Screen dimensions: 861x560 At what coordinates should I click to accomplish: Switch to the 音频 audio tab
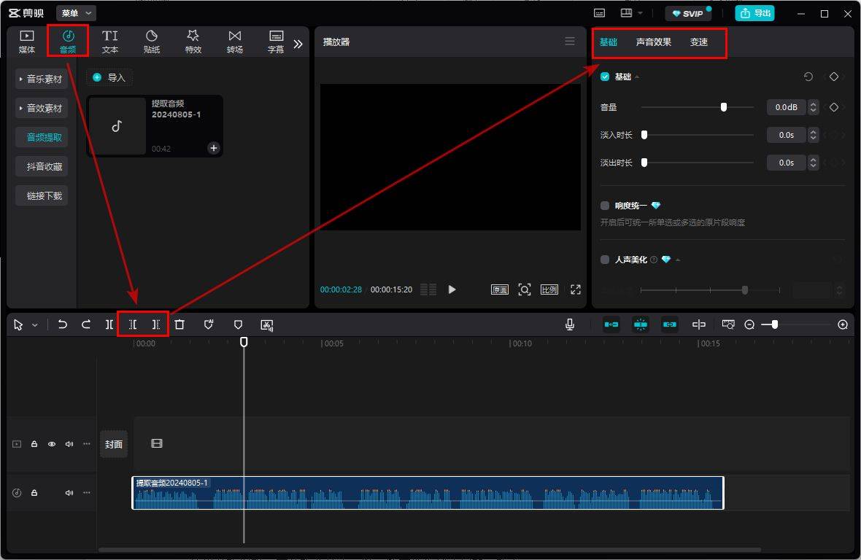(x=68, y=42)
